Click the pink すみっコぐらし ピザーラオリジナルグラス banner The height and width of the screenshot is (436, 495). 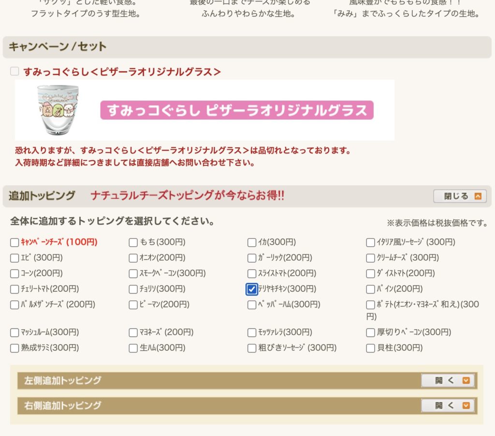[237, 110]
